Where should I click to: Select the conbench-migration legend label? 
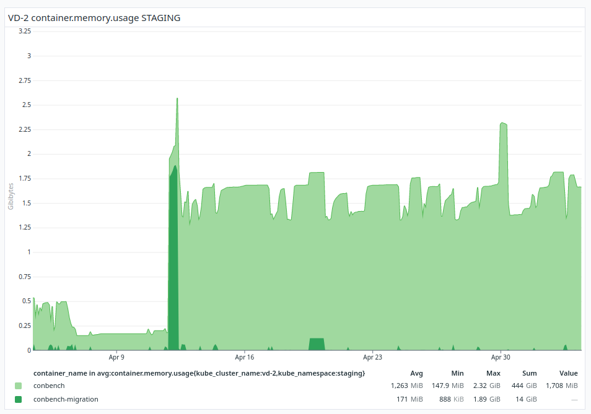[x=66, y=399]
